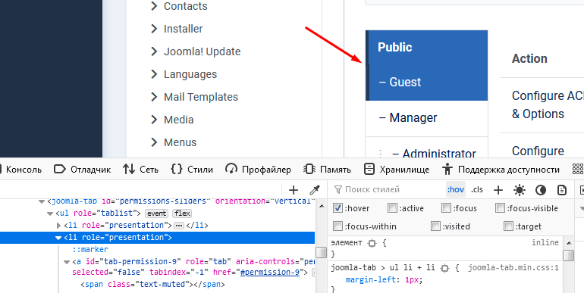Click the rules panel scrollbar up arrow

568,243
